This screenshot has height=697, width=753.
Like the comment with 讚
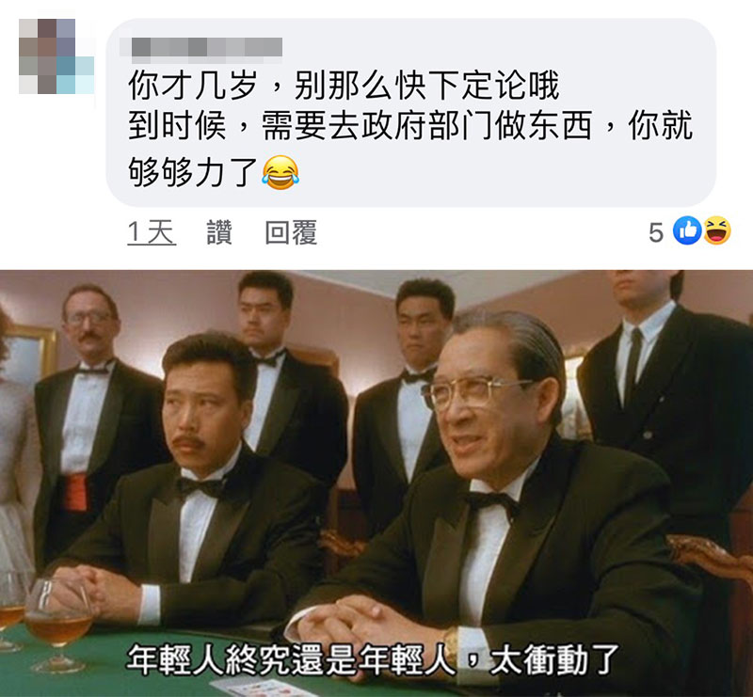coord(219,232)
